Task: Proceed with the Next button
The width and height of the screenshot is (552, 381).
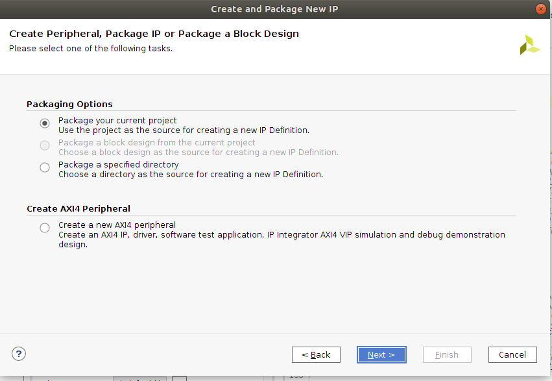Action: pyautogui.click(x=381, y=354)
